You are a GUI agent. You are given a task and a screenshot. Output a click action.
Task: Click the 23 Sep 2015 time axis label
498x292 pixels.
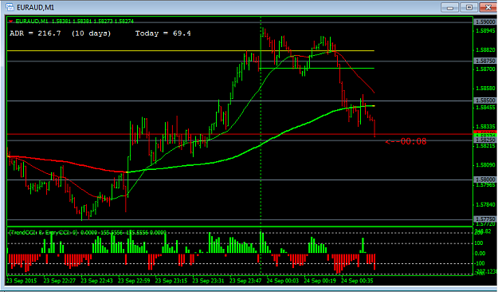click(x=22, y=281)
